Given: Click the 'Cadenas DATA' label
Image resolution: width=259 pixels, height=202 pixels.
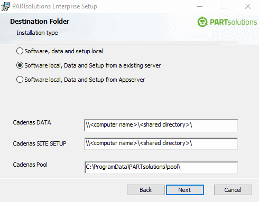Looking at the screenshot, I should pos(32,122).
